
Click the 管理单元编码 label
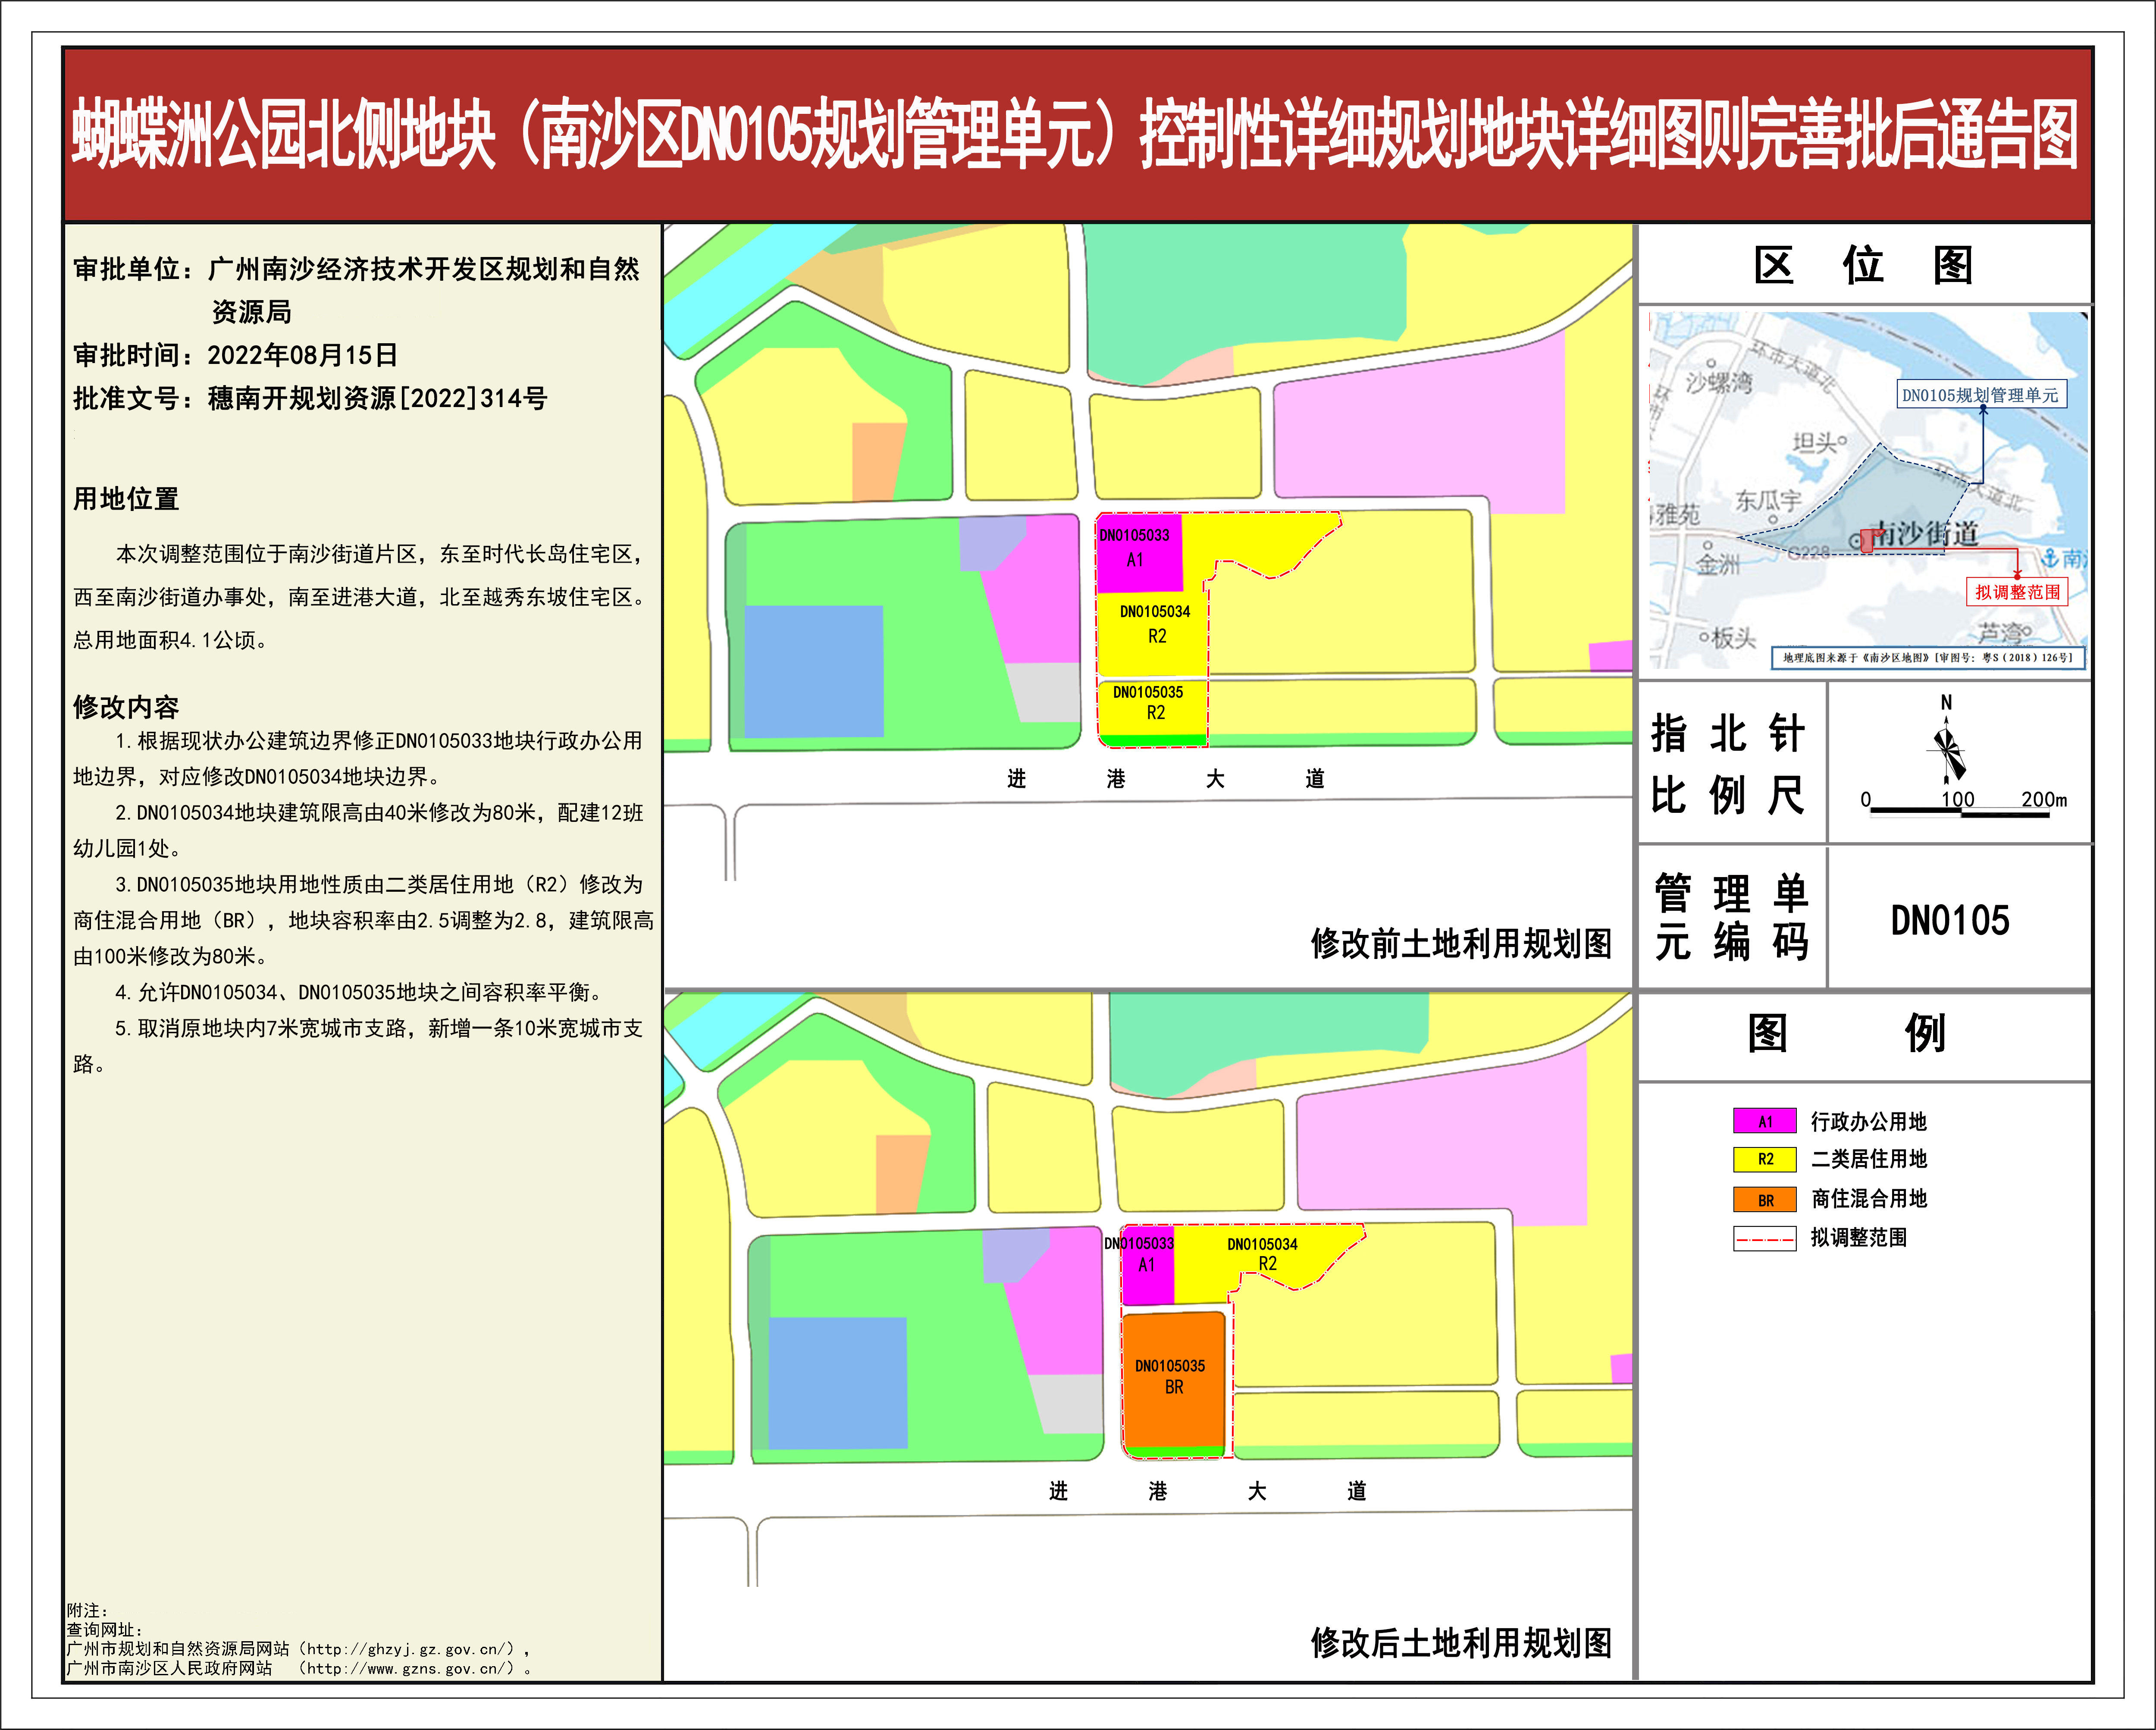click(x=1732, y=917)
